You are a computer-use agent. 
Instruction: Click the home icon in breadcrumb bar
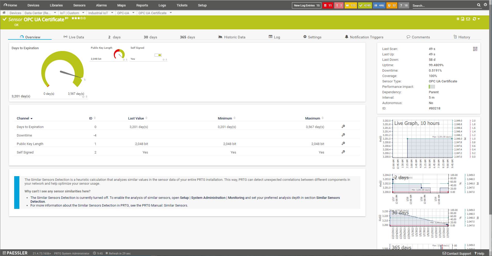4,13
